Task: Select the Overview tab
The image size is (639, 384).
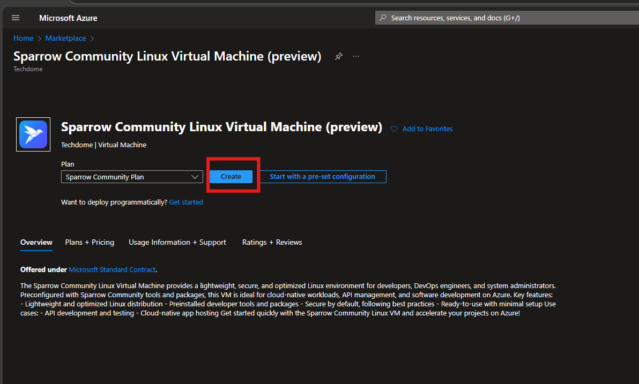Action: pyautogui.click(x=36, y=242)
